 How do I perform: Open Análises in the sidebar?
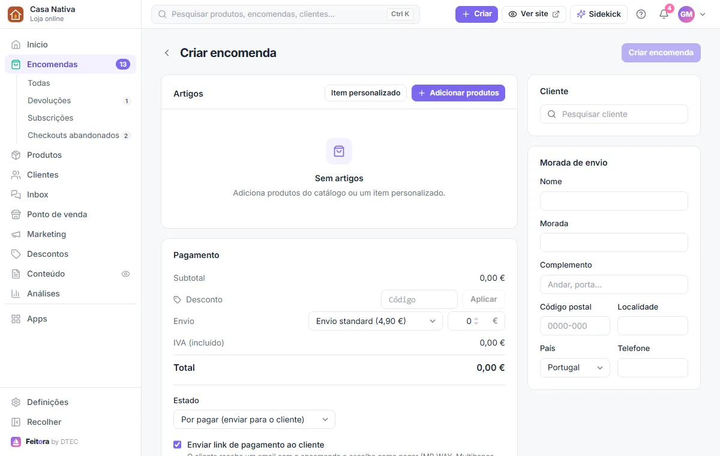[x=71, y=293]
